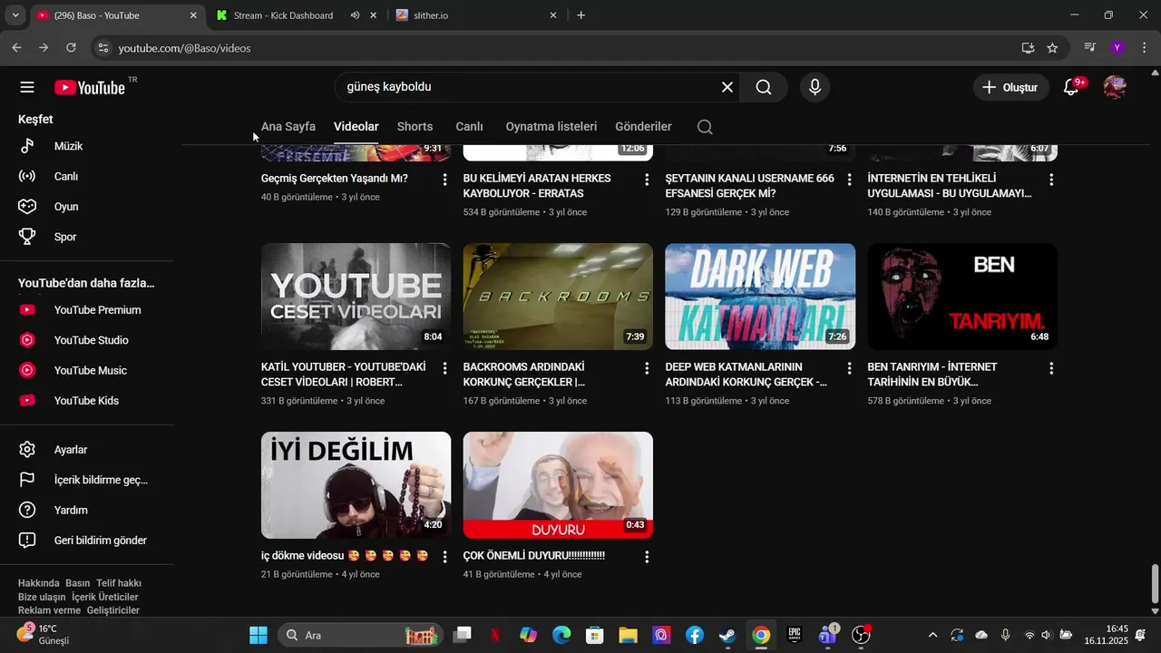This screenshot has height=653, width=1161.
Task: Click the Chrome profile Y icon
Action: 1117,47
